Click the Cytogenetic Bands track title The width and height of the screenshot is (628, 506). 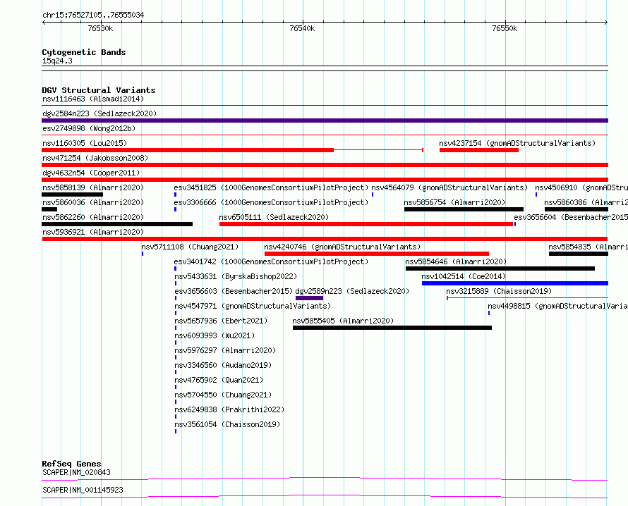[x=84, y=52]
